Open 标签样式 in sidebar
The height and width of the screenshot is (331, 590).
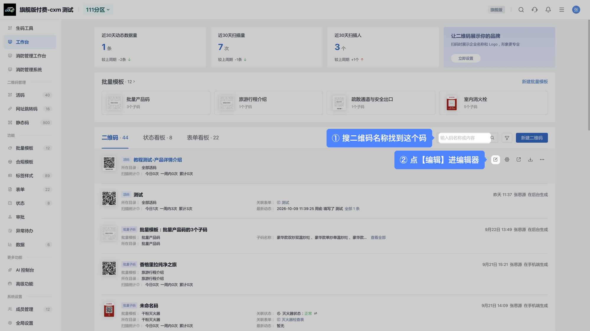click(x=29, y=176)
